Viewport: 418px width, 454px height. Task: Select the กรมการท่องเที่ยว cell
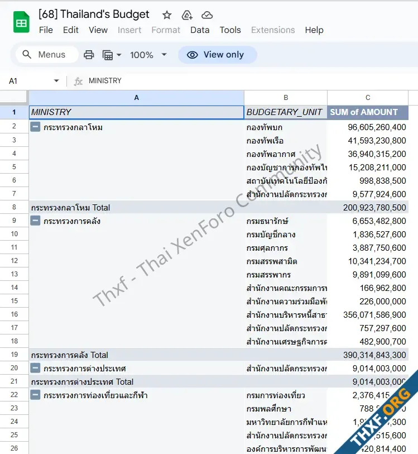(286, 395)
